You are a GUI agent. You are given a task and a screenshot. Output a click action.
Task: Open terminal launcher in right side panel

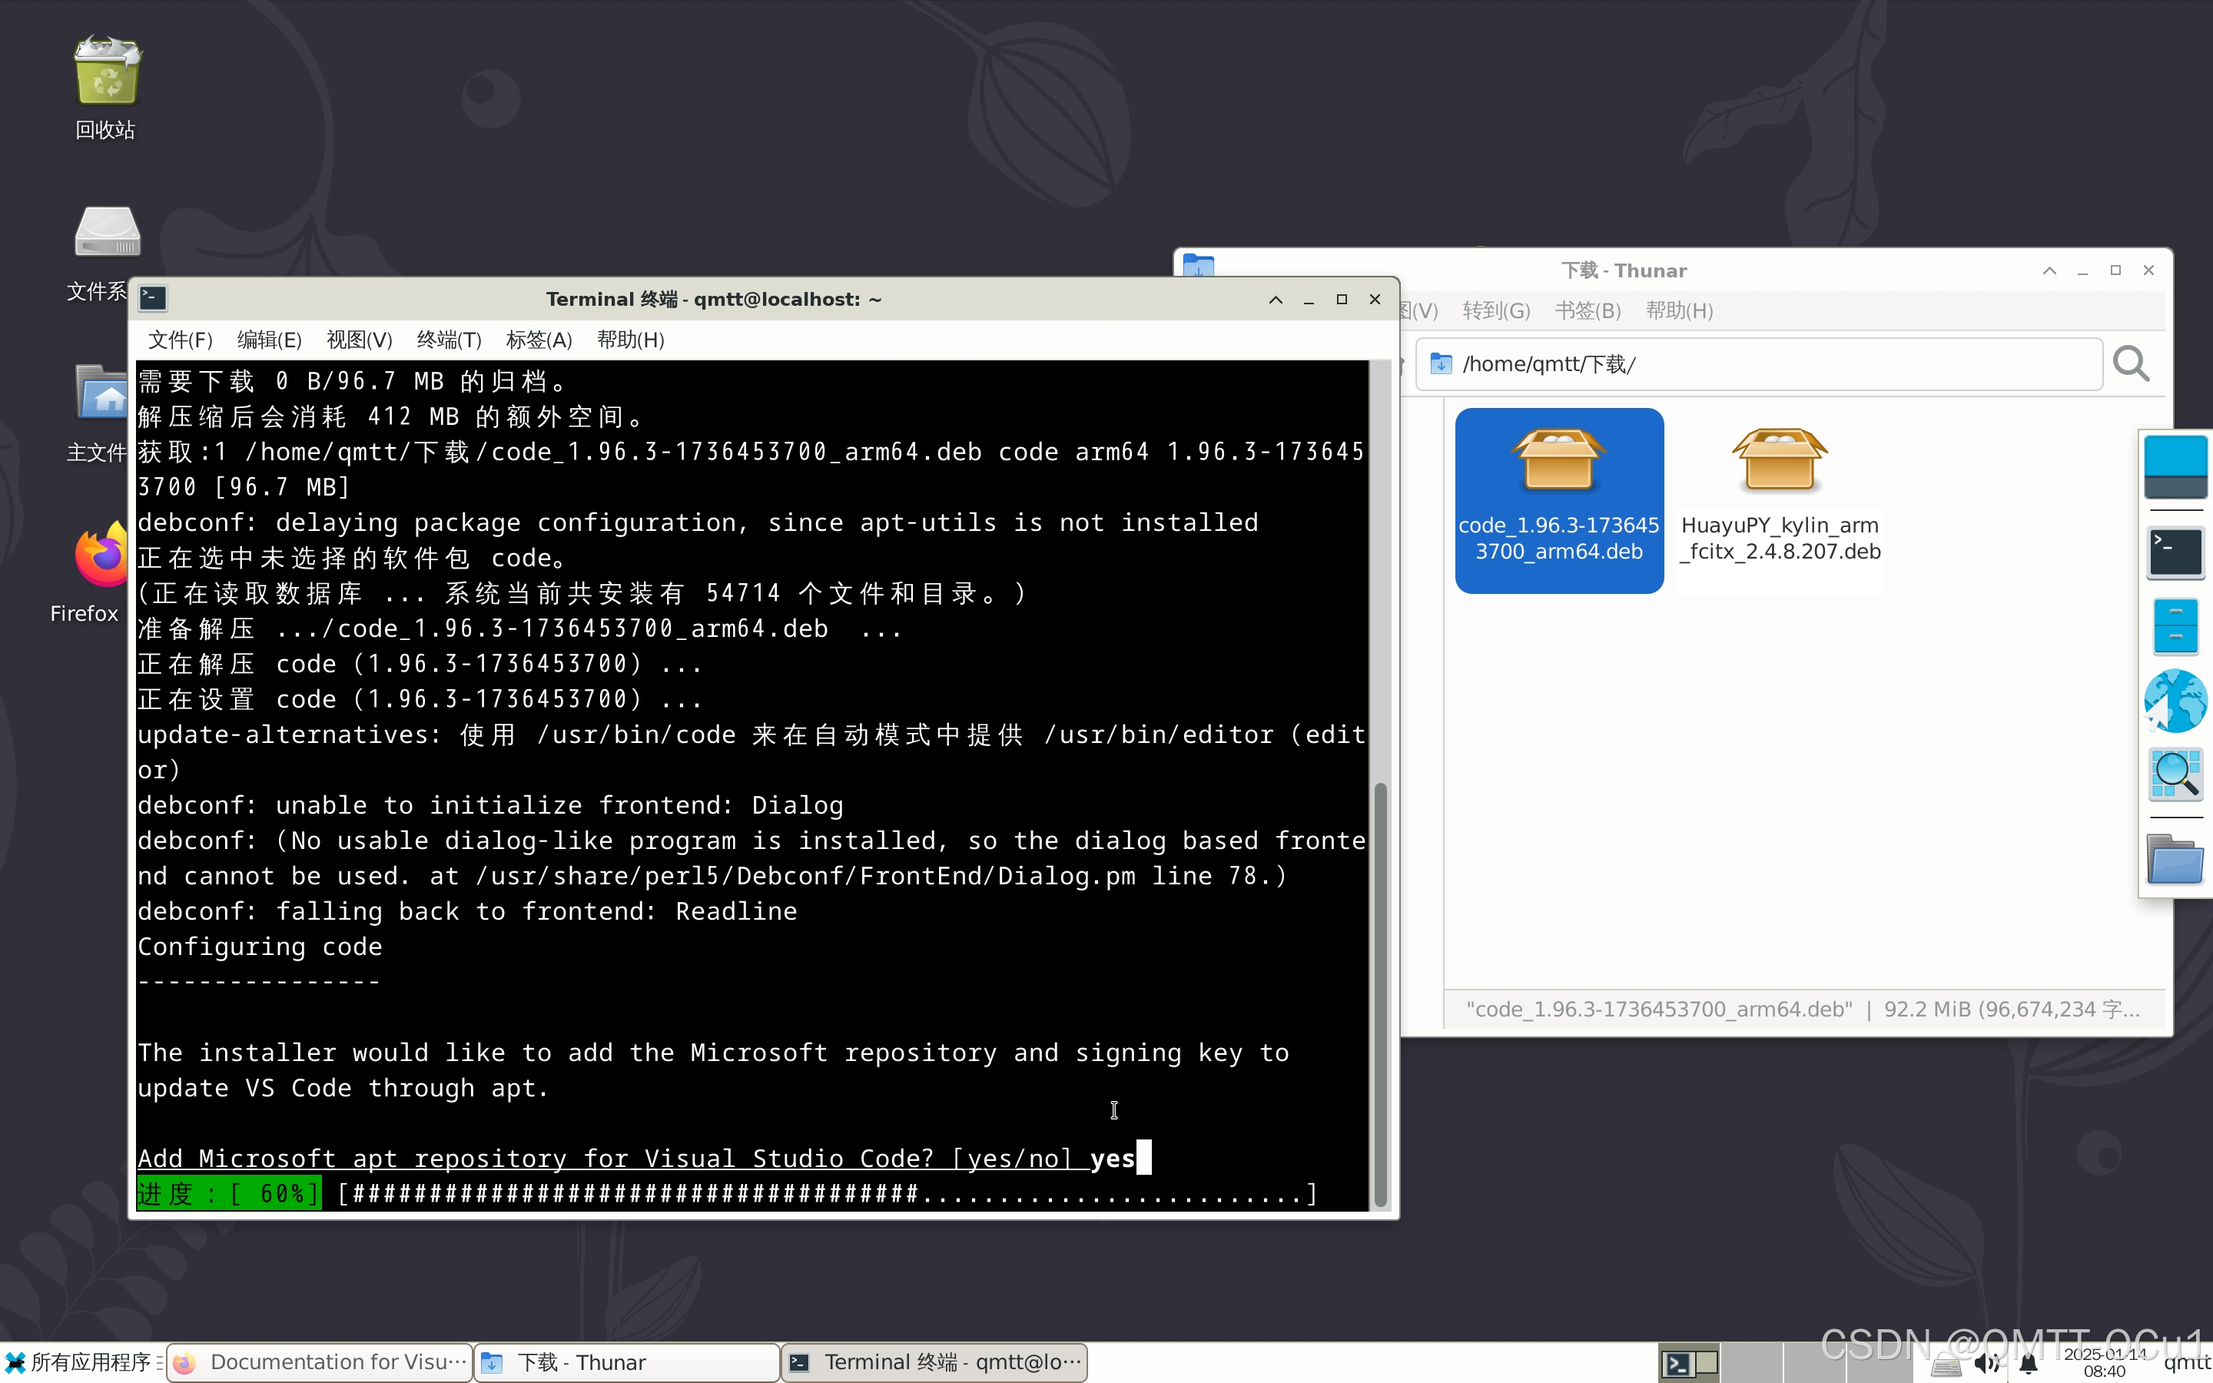pos(2175,552)
